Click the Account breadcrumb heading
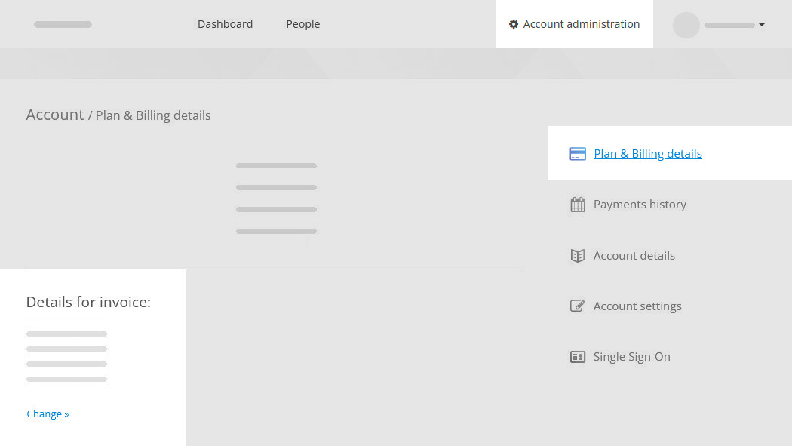 click(54, 115)
